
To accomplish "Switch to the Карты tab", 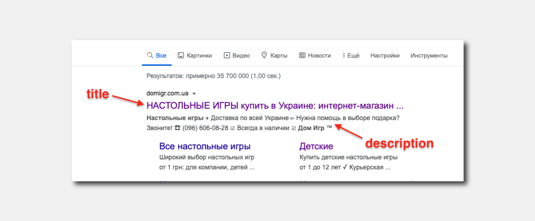I will (x=274, y=55).
